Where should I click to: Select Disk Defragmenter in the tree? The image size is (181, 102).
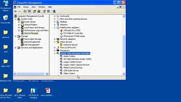click(x=32, y=42)
